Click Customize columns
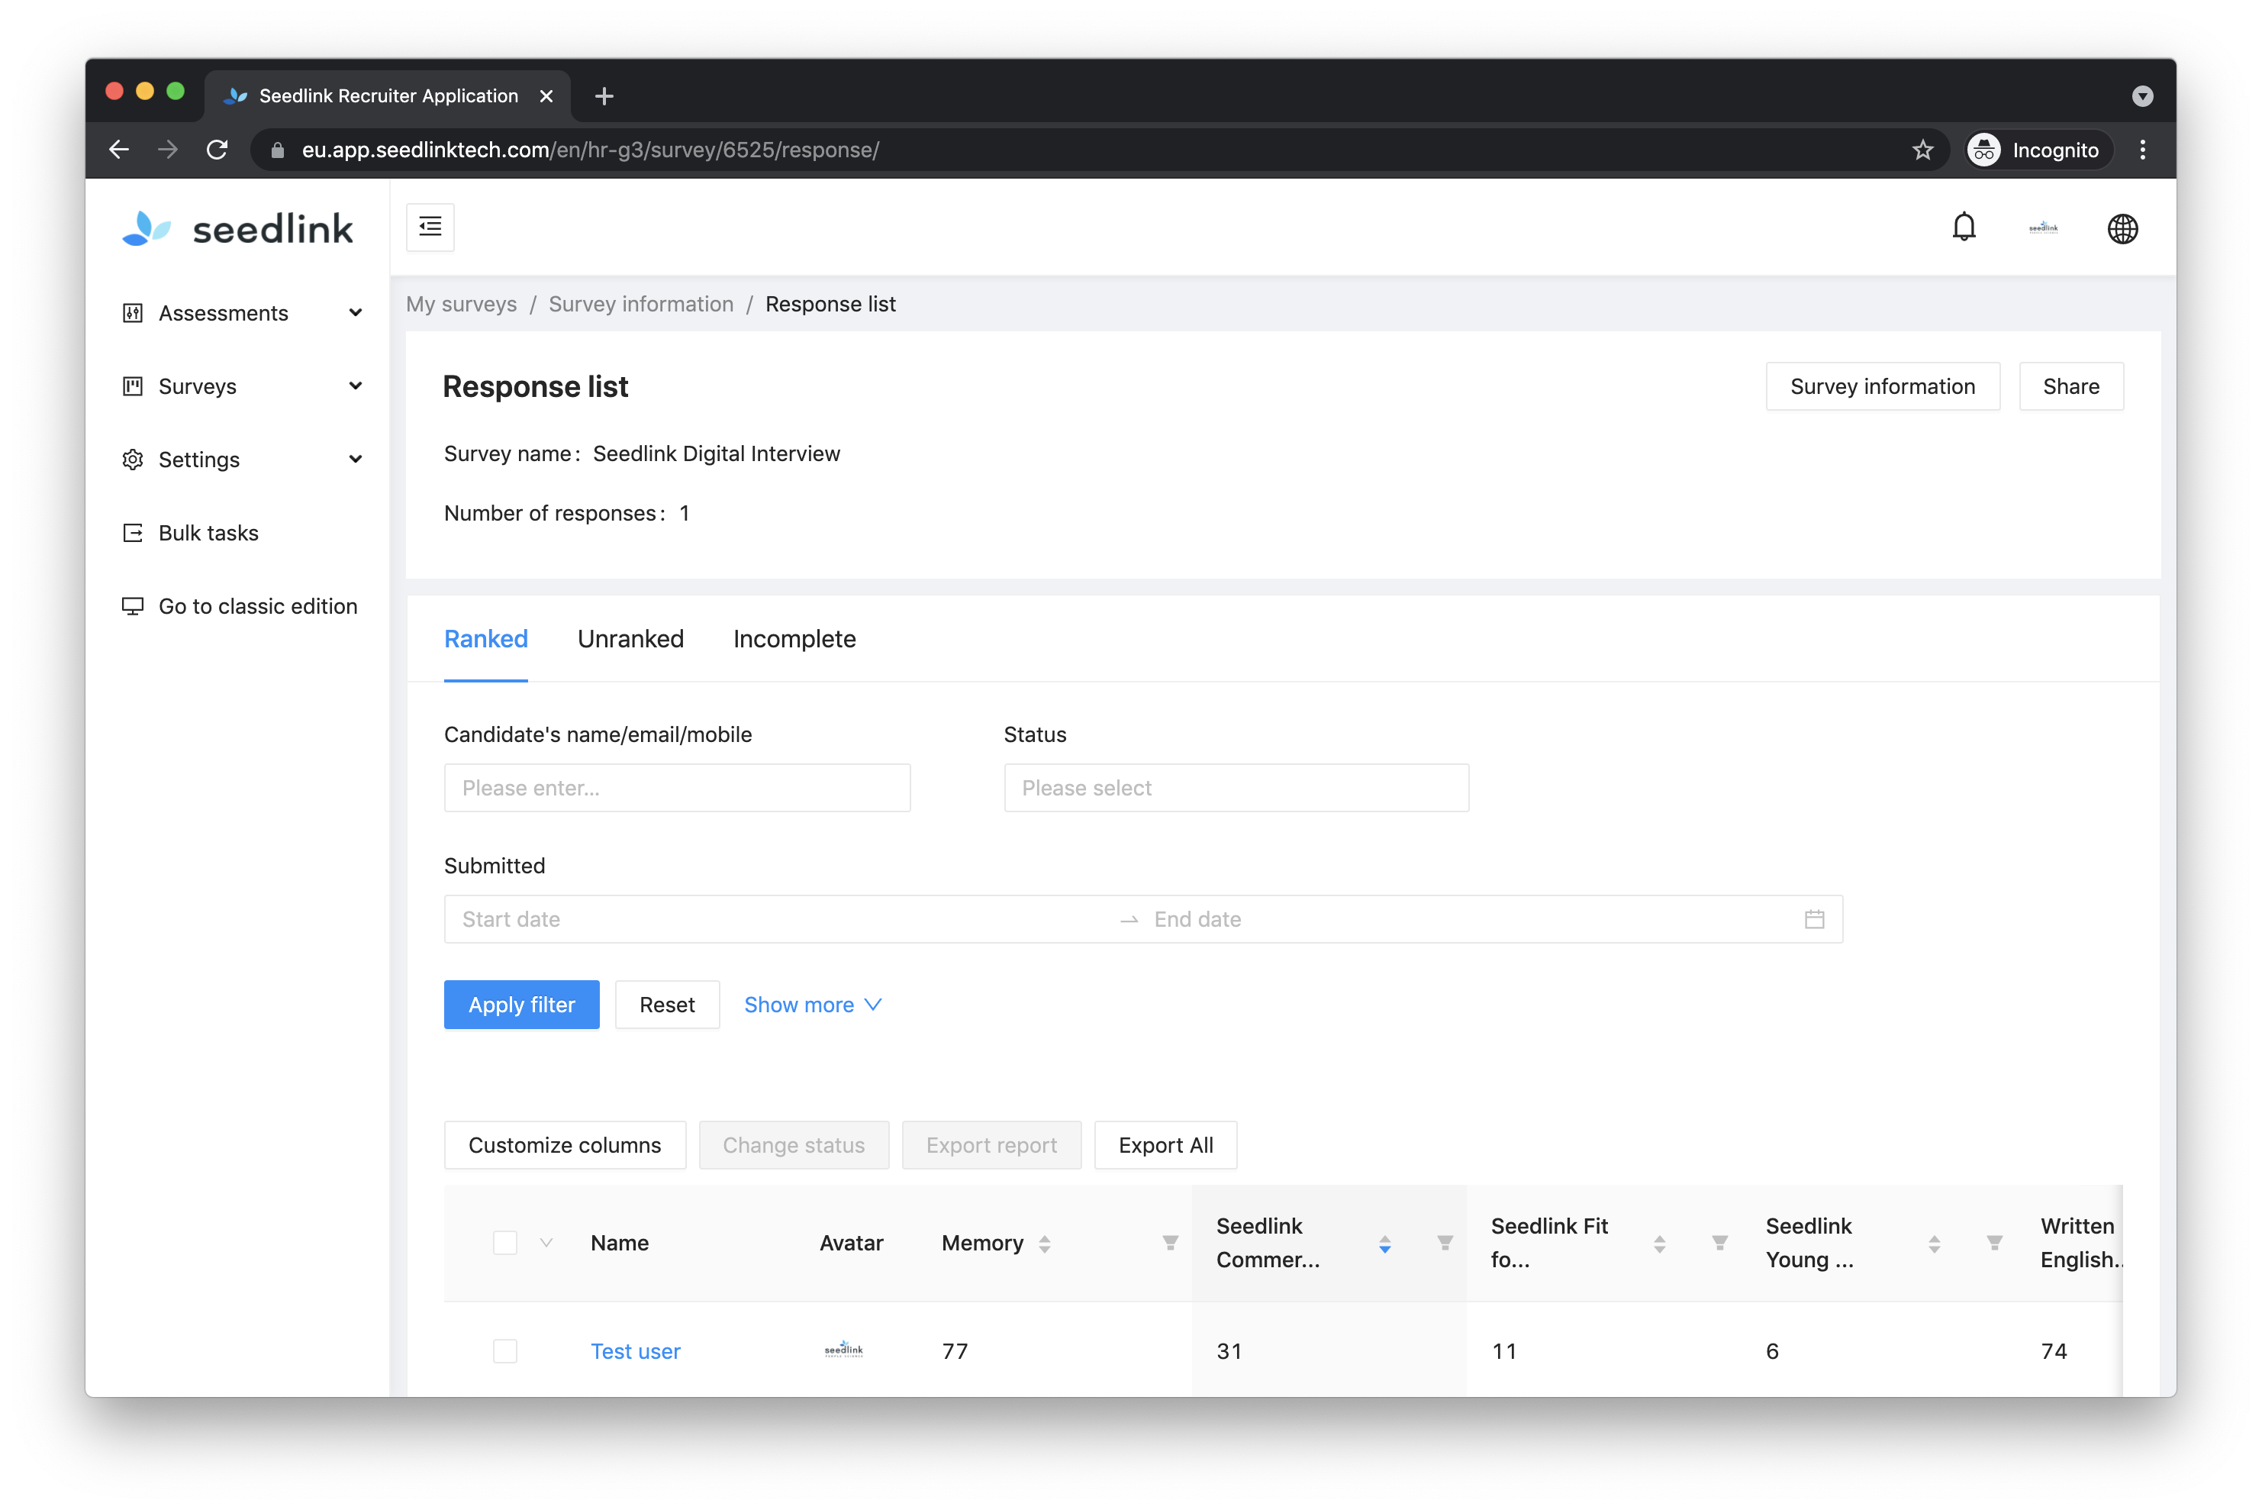This screenshot has width=2262, height=1510. tap(565, 1145)
